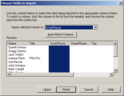Go back with the Back button
This screenshot has height=96, width=124.
coord(47,90)
